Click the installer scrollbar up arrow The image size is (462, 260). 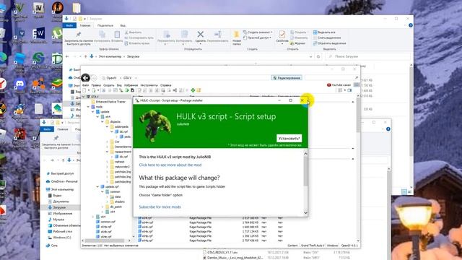click(305, 153)
